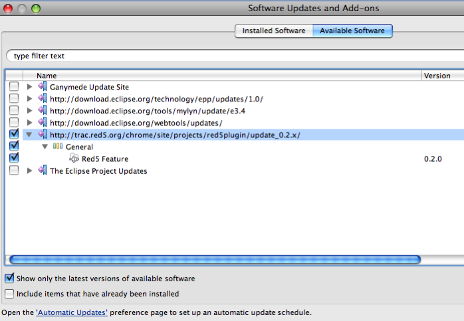Expand the epp/updates/1.0/ site node
The height and width of the screenshot is (321, 464).
pos(29,99)
